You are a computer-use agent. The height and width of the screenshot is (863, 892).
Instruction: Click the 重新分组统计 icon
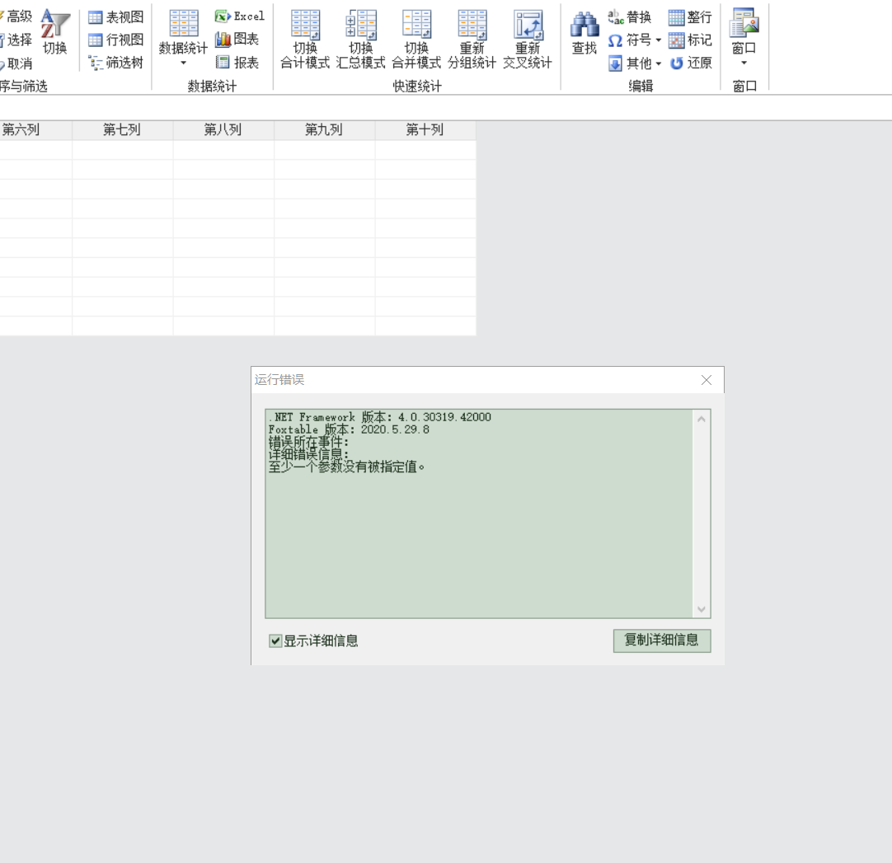tap(472, 26)
